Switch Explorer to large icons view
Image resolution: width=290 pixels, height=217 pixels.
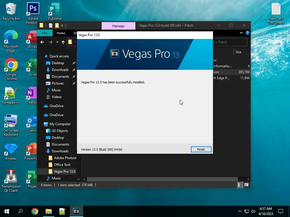click(246, 185)
